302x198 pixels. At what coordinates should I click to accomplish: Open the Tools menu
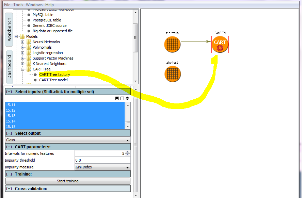18,5
